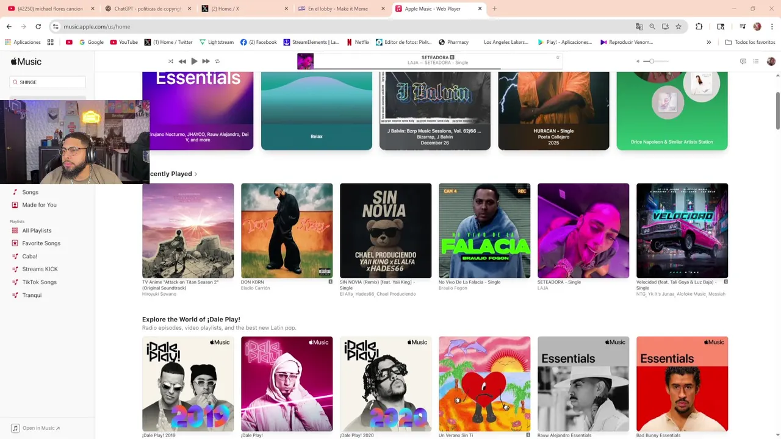
Task: Open Chrome extensions puzzle icon
Action: (699, 26)
